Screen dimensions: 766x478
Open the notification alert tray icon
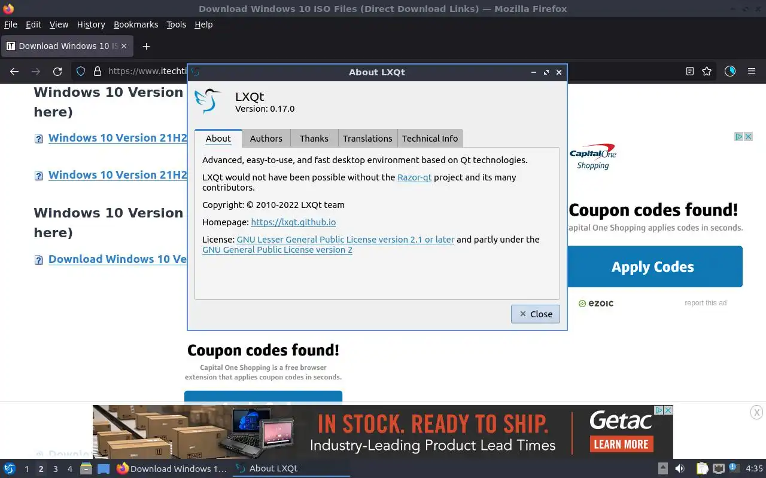click(x=734, y=468)
